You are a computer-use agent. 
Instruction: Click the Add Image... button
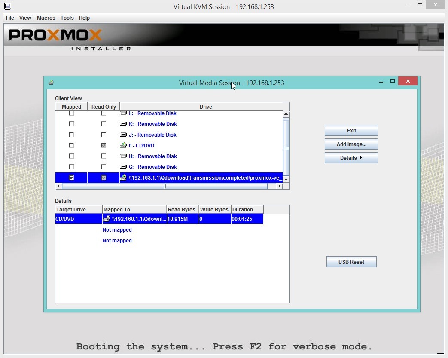(351, 144)
